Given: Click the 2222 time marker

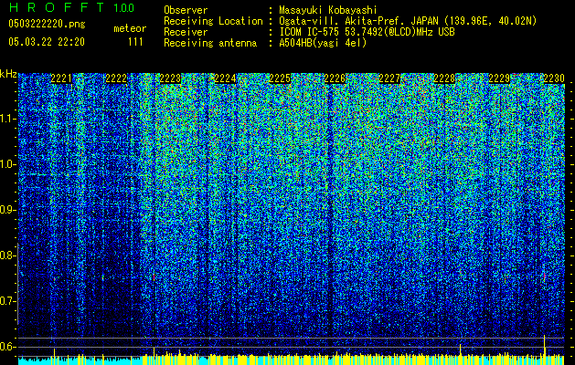Looking at the screenshot, I should coord(116,78).
